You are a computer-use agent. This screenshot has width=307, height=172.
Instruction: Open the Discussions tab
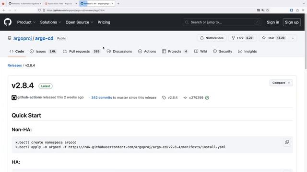[119, 51]
